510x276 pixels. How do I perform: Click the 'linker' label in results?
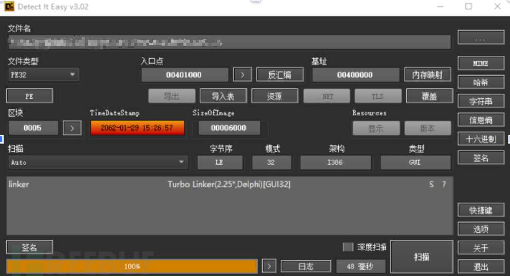(19, 184)
